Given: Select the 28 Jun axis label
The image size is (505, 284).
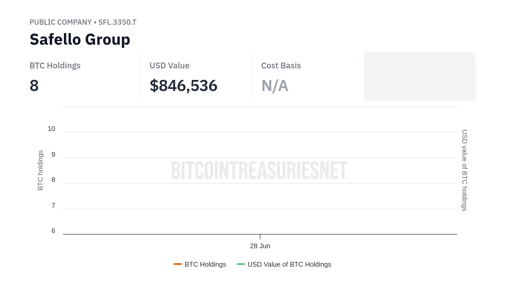Looking at the screenshot, I should point(260,246).
